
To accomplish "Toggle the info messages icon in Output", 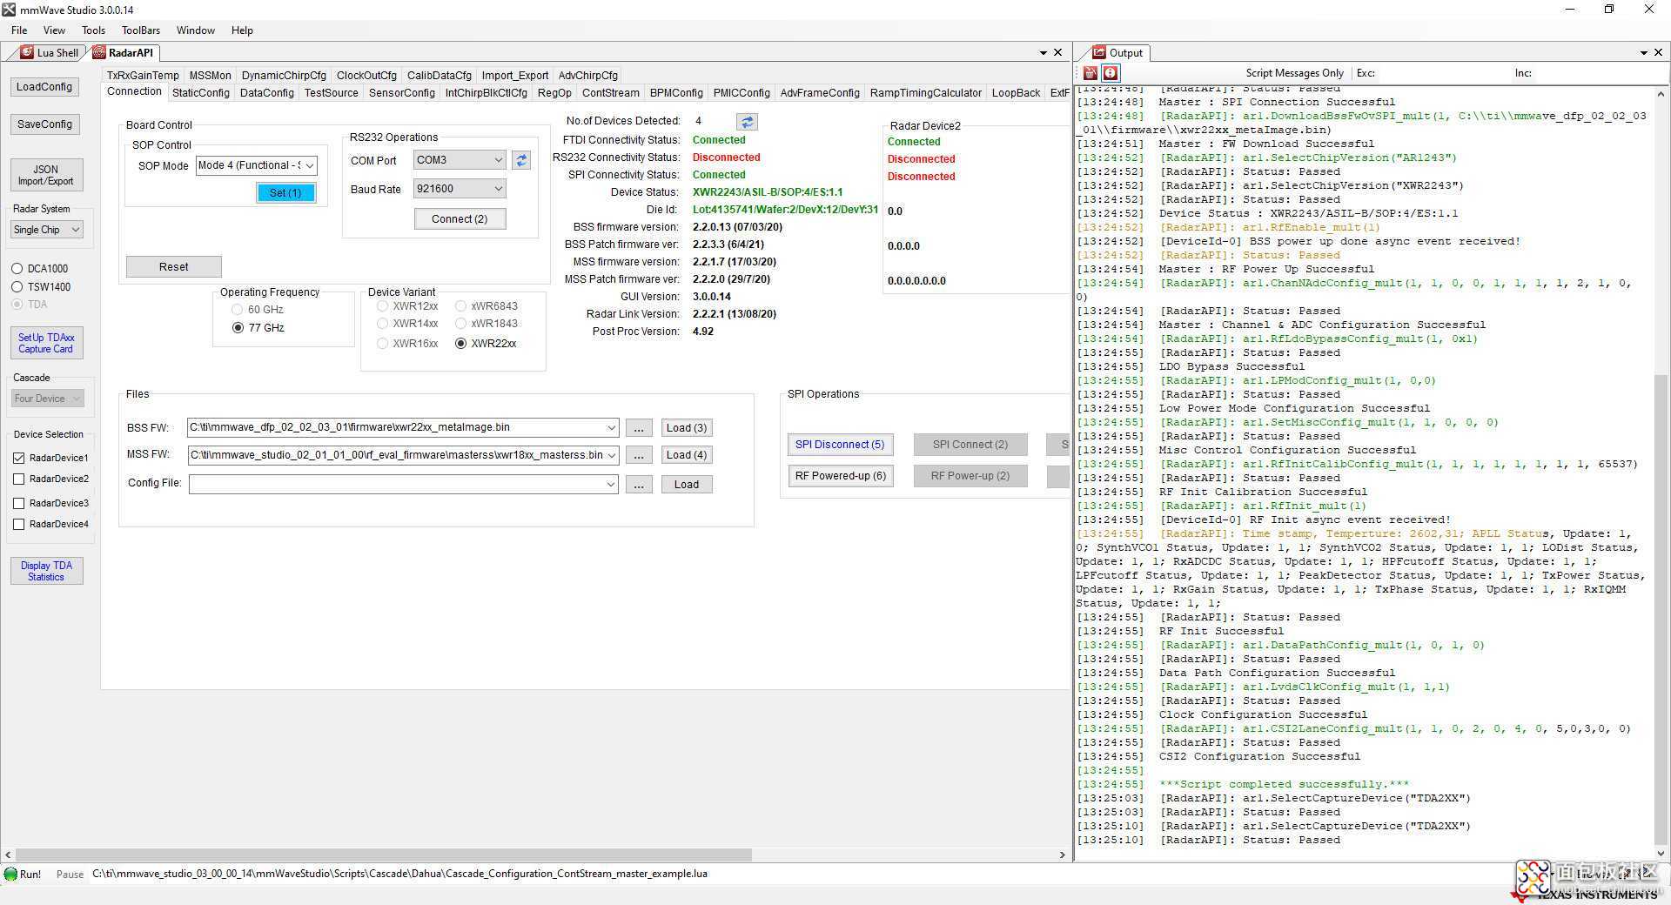I will (x=1111, y=73).
